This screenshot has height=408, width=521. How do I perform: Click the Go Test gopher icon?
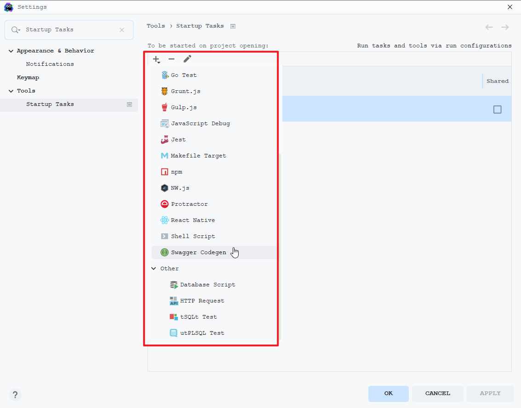165,75
